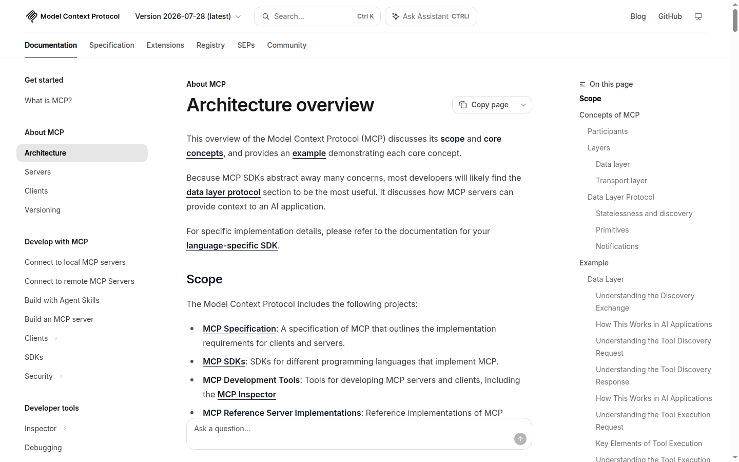The height and width of the screenshot is (462, 739).
Task: Follow the scope link in the intro
Action: point(452,139)
